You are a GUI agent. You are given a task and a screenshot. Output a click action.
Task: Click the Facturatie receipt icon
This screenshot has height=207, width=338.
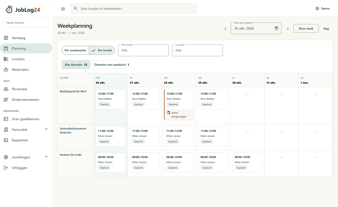click(6, 130)
